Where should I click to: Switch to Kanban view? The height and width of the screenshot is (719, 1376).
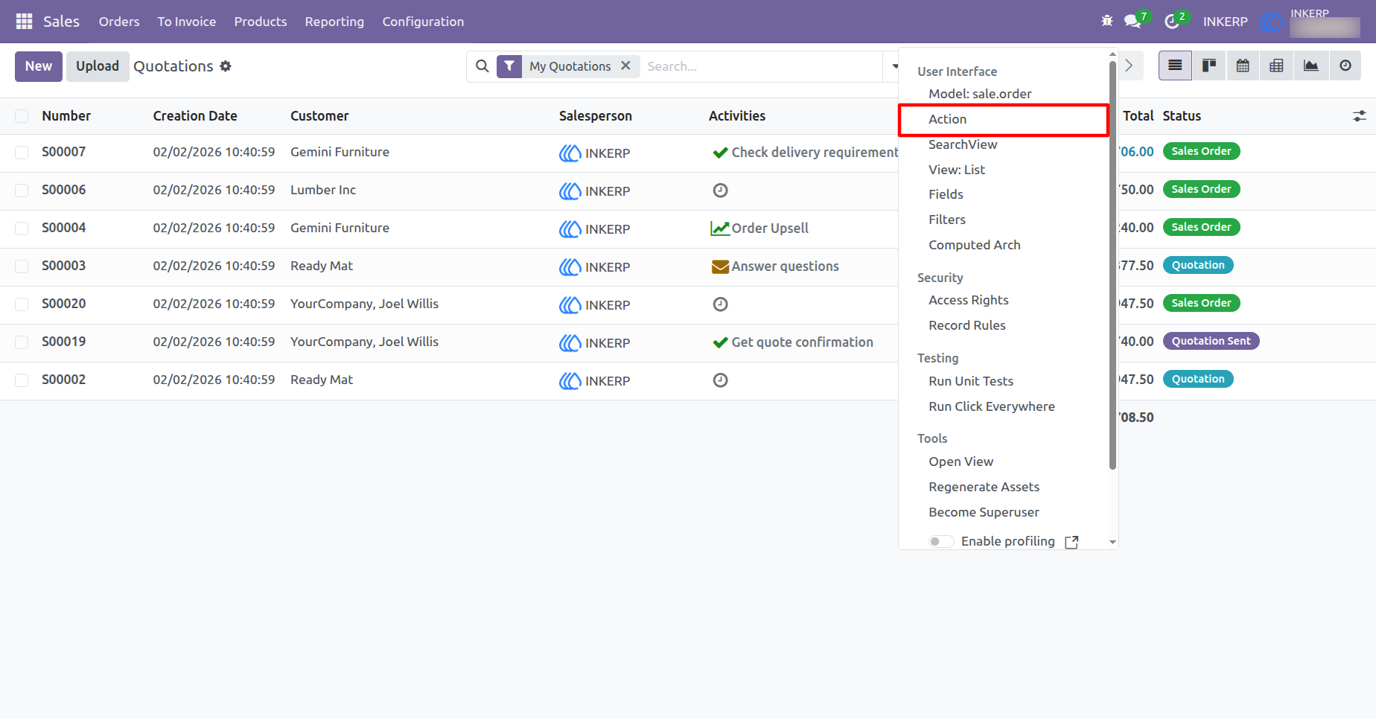1209,65
